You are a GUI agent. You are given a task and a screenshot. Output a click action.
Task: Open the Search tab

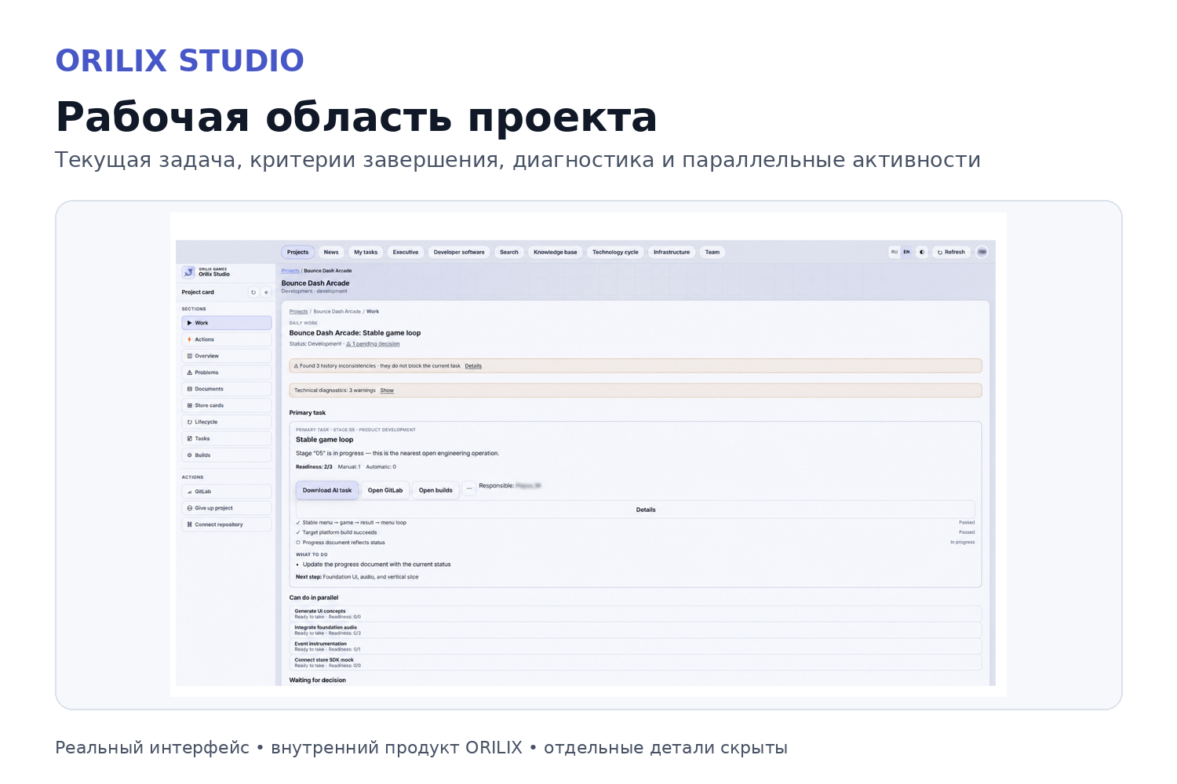pyautogui.click(x=509, y=252)
